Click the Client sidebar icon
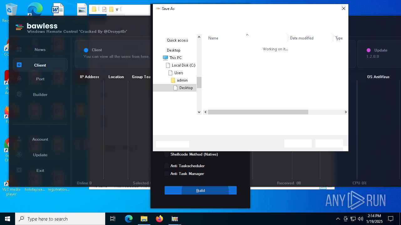 click(x=19, y=65)
